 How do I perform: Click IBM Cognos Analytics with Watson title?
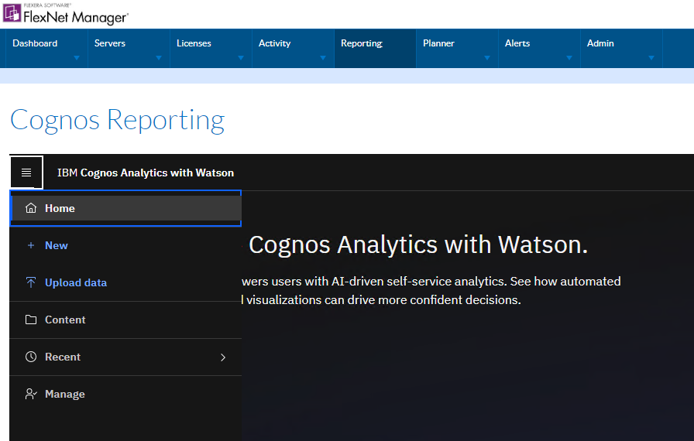point(145,173)
